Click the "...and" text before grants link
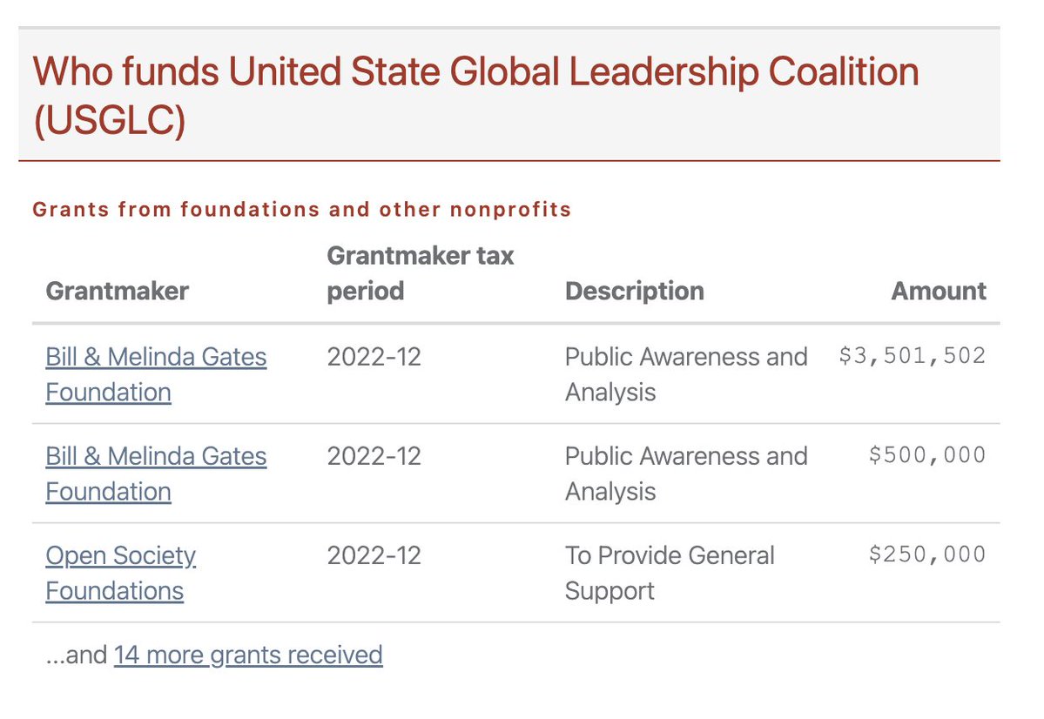This screenshot has width=1044, height=719. [76, 655]
